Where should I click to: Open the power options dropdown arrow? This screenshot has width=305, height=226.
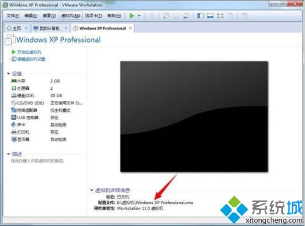tap(139, 16)
